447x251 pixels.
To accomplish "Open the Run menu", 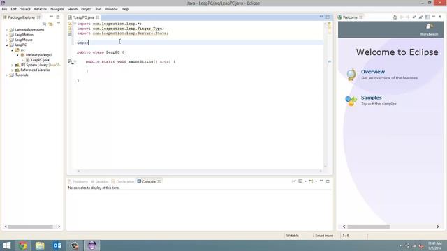I will [98, 9].
